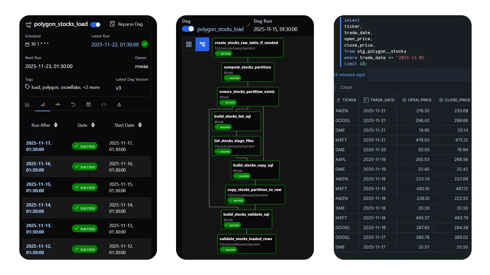The width and height of the screenshot is (490, 275).
Task: Pause the DAG toggle in the graph panel
Action: pyautogui.click(x=188, y=29)
